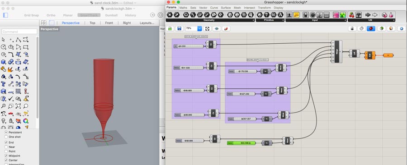407x165 pixels.
Task: Open the Grasshopper zoom percentage dropdown
Action: (x=199, y=28)
